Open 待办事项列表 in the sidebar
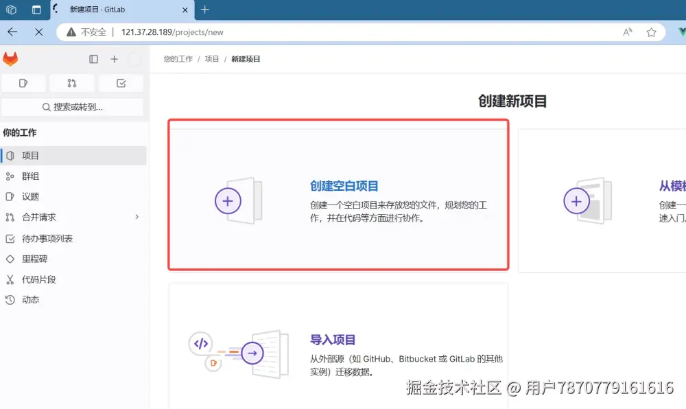Screen dimensions: 686x409 point(73,238)
